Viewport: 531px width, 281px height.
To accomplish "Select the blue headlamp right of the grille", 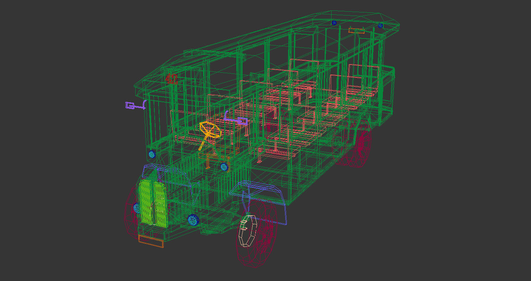I will click(x=193, y=220).
